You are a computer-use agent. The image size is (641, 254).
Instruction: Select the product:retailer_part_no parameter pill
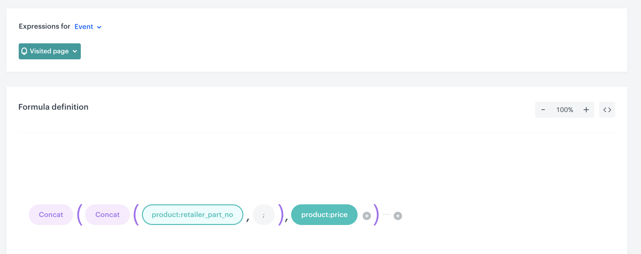point(192,215)
